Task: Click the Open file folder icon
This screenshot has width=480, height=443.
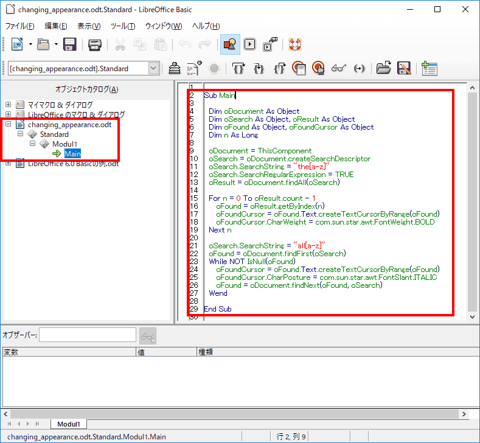Action: [43, 44]
